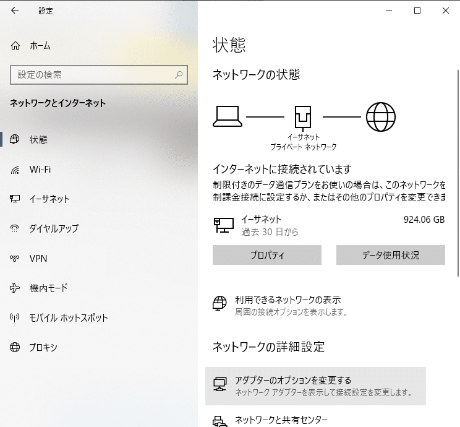This screenshot has width=460, height=427.
Task: Click the ネットワークの詳細設定 heading
Action: (268, 347)
